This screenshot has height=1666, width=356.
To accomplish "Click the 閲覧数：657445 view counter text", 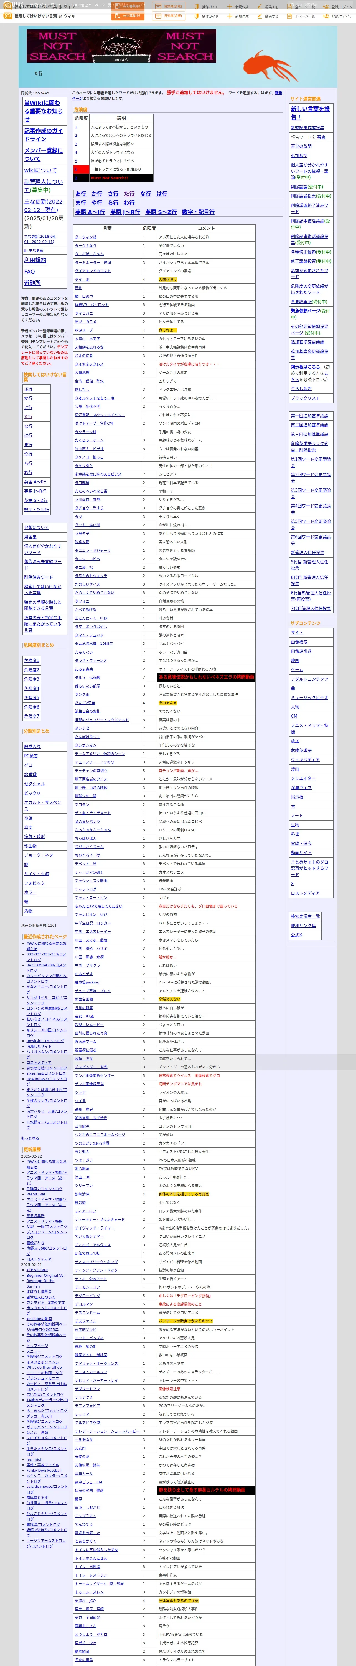I will 35,92.
